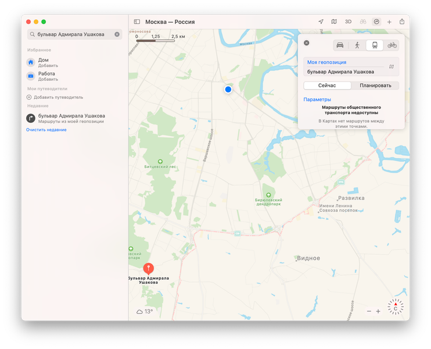
Task: Select the Сейчас departure option
Action: (x=327, y=86)
